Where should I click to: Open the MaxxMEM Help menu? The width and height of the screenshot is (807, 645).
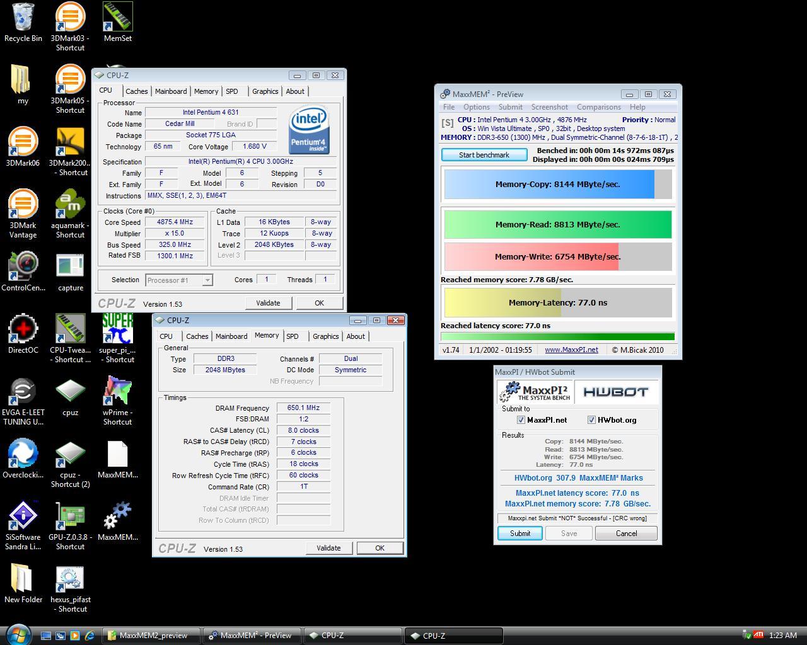click(637, 107)
